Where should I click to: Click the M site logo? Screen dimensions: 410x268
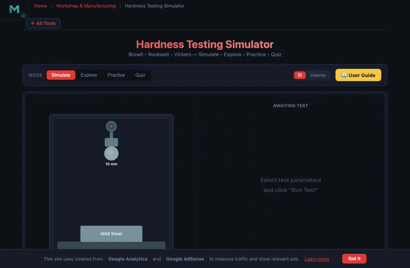coord(14,9)
